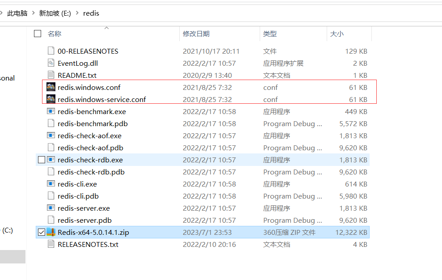
Task: Click the 应用程序扩展 type cell
Action: tap(283, 63)
